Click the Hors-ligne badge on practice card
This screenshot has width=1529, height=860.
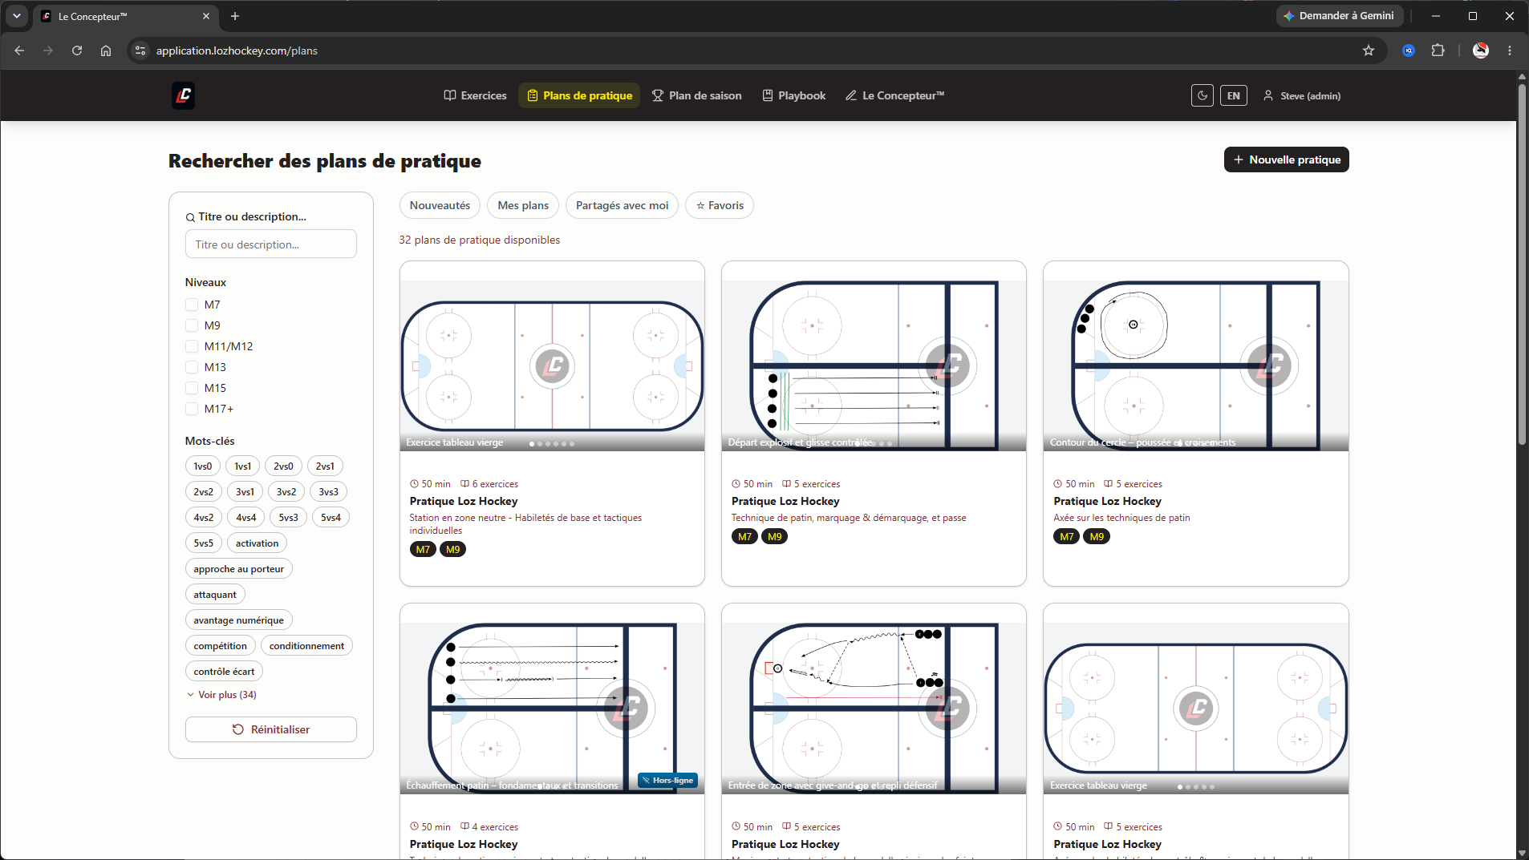[x=667, y=781]
